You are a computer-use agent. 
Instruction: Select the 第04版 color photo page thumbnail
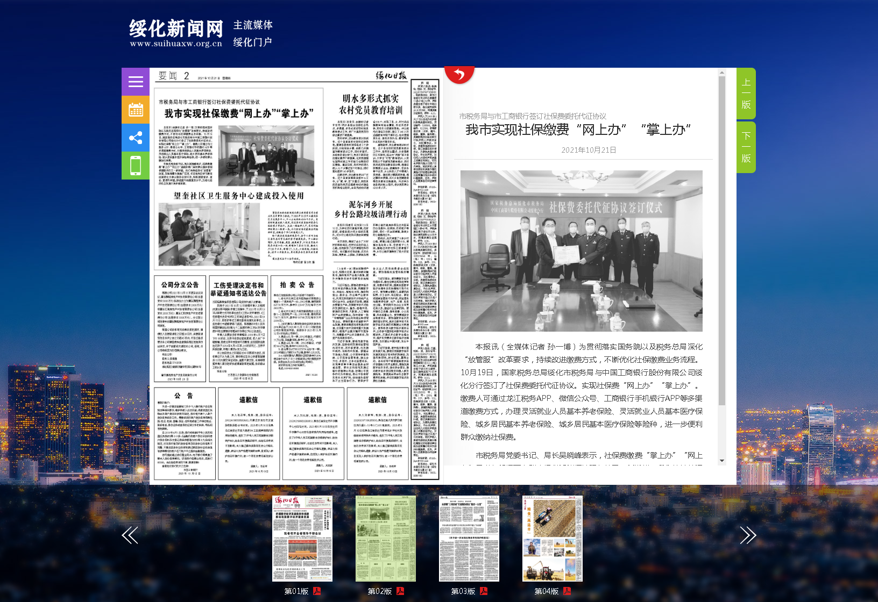[x=552, y=538]
